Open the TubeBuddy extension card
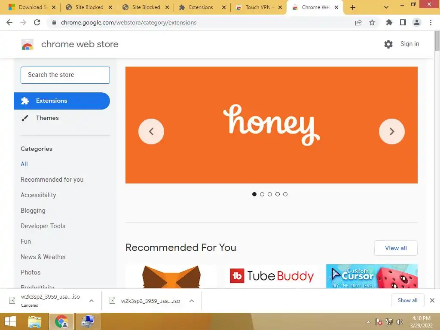The image size is (440, 330). 272,276
